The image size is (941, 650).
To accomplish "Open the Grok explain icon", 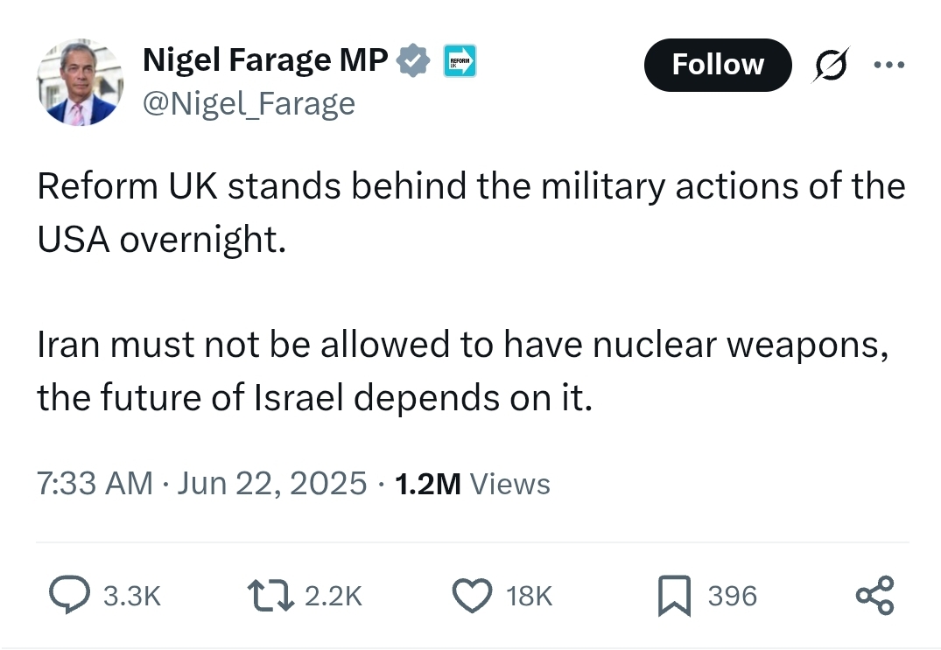I will click(832, 64).
